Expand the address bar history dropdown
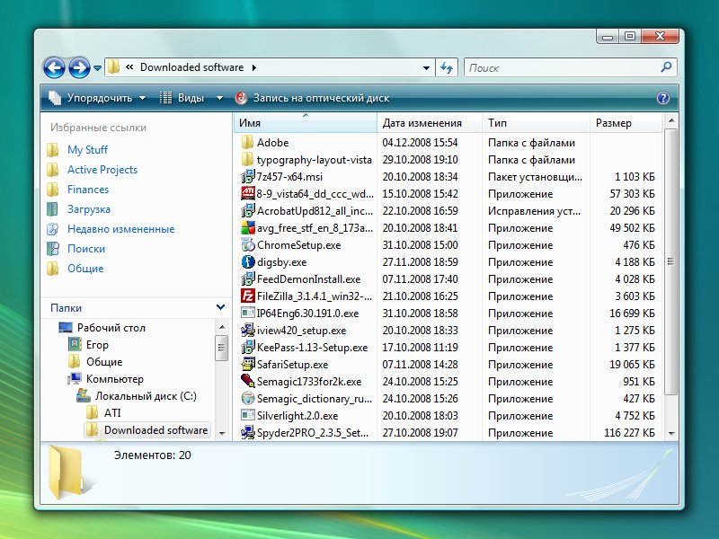This screenshot has height=539, width=719. tap(426, 68)
